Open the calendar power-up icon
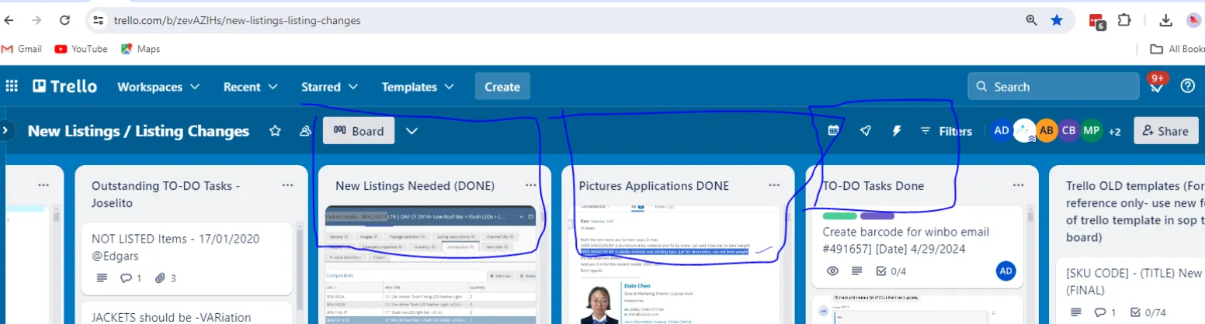This screenshot has height=324, width=1205. pyautogui.click(x=833, y=131)
